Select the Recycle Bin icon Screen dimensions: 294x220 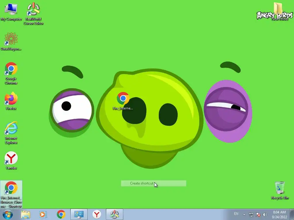pyautogui.click(x=280, y=190)
